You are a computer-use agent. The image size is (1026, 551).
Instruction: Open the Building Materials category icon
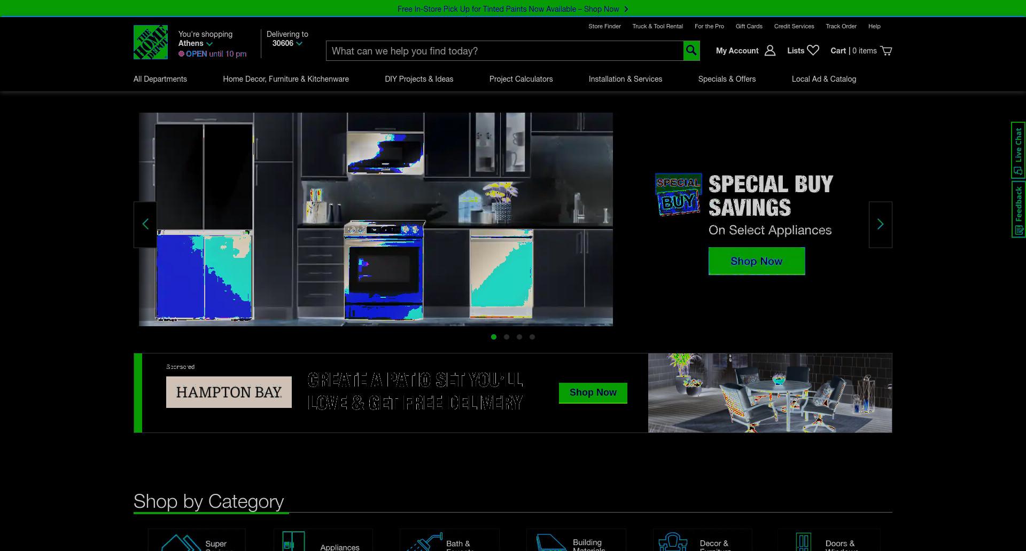click(x=550, y=542)
